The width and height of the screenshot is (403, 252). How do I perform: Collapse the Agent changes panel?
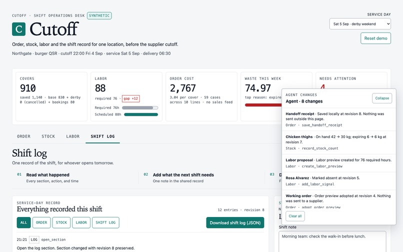382,98
